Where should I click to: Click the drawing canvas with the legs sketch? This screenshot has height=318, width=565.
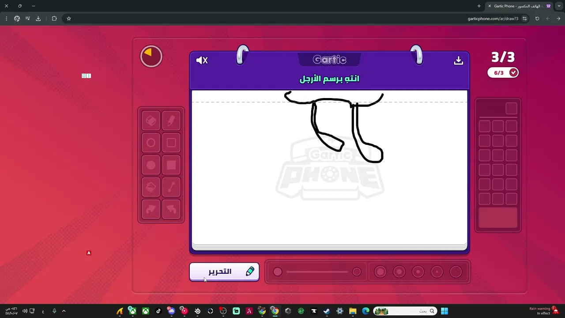[329, 168]
